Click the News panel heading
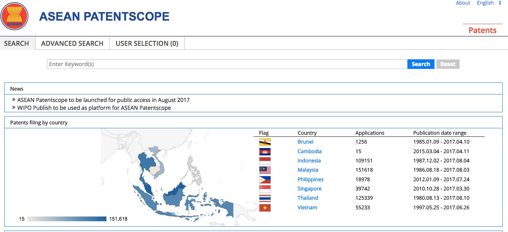Viewport: 508px width, 232px height. point(17,89)
